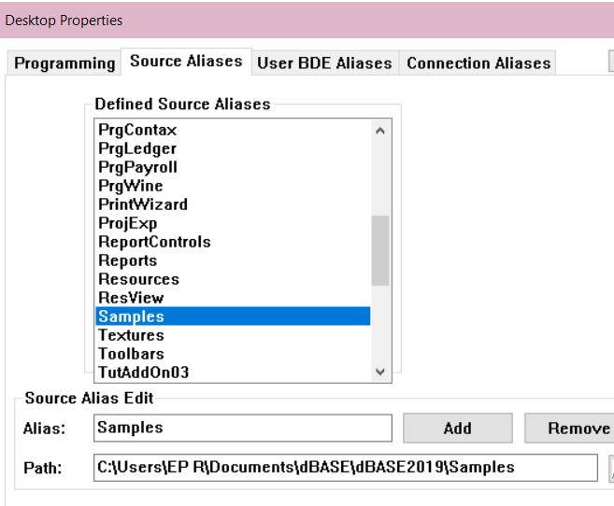Select the Connection Aliases tab
The image size is (614, 506).
478,63
